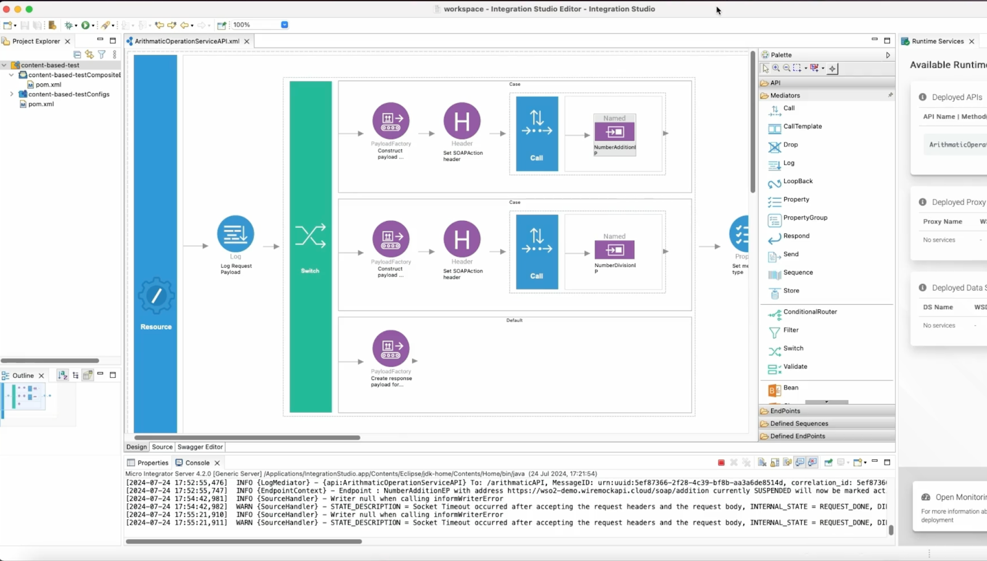The width and height of the screenshot is (987, 561).
Task: Collapse content-based-testCompositeExporter node
Action: point(11,75)
